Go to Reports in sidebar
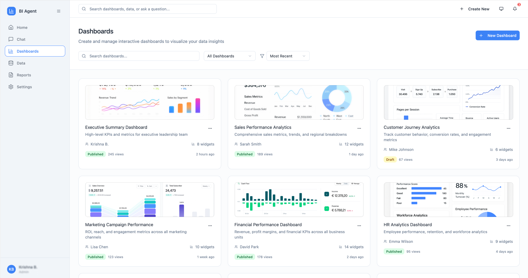Viewport: 528px width, 278px height. click(x=24, y=75)
